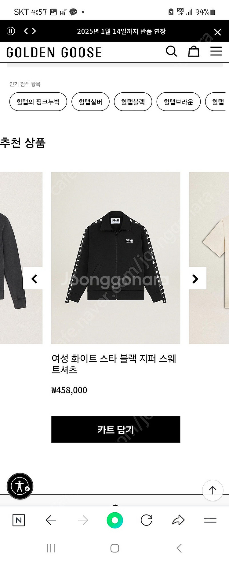Viewport: 229px width, 561px height.
Task: Select the 힐탭브라운 search chip
Action: 178,102
